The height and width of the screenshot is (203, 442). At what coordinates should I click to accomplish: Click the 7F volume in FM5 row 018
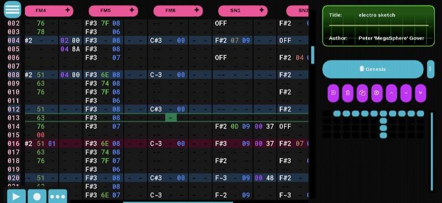[x=105, y=161]
